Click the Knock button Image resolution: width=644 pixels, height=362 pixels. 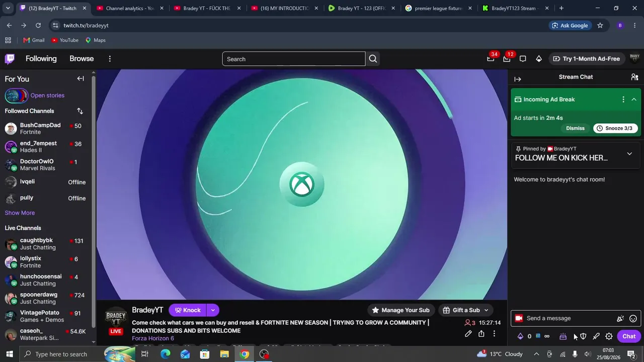coord(188,310)
